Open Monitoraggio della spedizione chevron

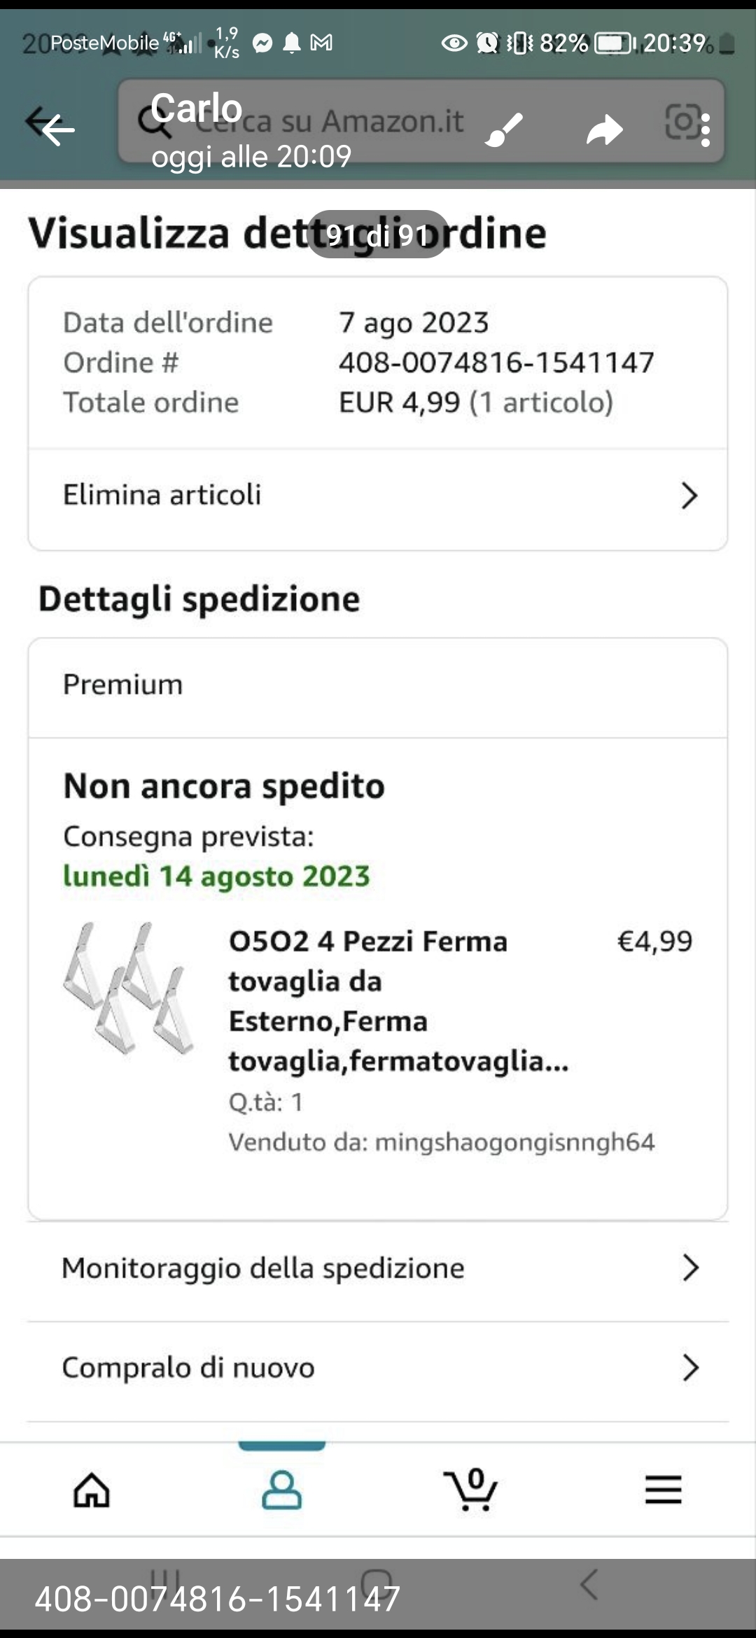[690, 1268]
